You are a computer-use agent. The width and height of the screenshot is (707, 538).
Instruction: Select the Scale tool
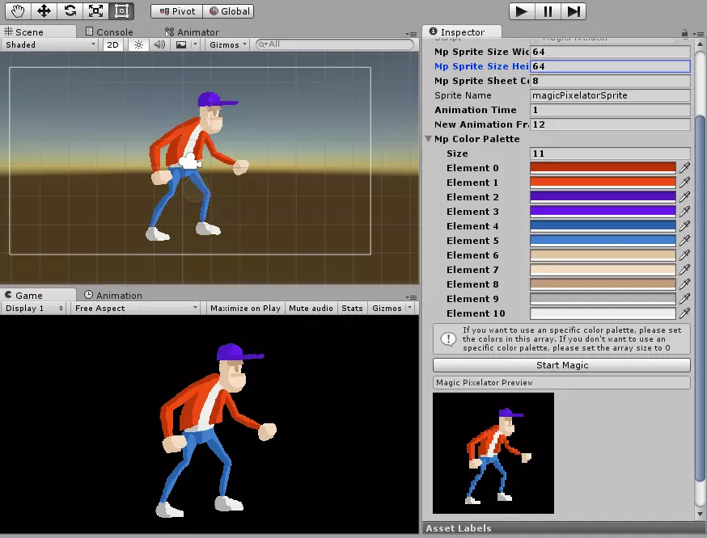95,11
